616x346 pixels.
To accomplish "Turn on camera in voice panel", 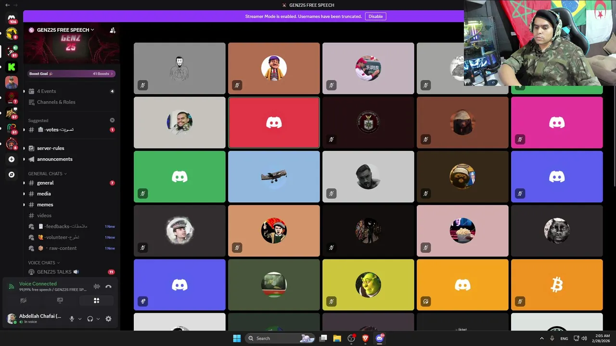I will click(x=23, y=300).
